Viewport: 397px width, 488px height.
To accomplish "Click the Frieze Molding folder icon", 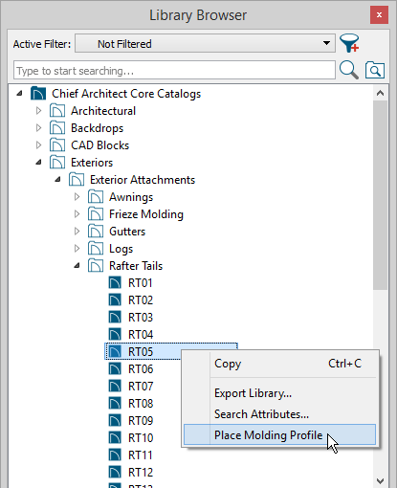I will [x=96, y=214].
